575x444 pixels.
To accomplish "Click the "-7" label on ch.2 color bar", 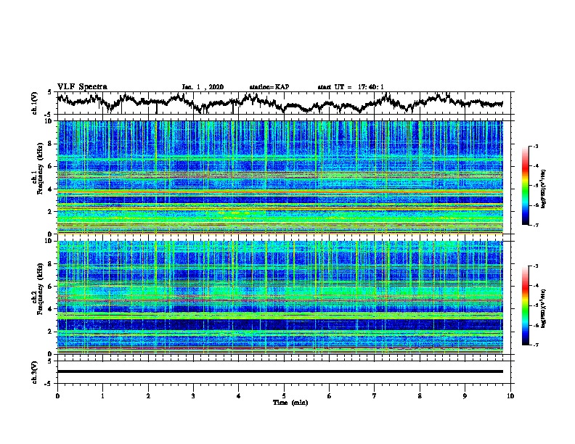I will pos(535,345).
